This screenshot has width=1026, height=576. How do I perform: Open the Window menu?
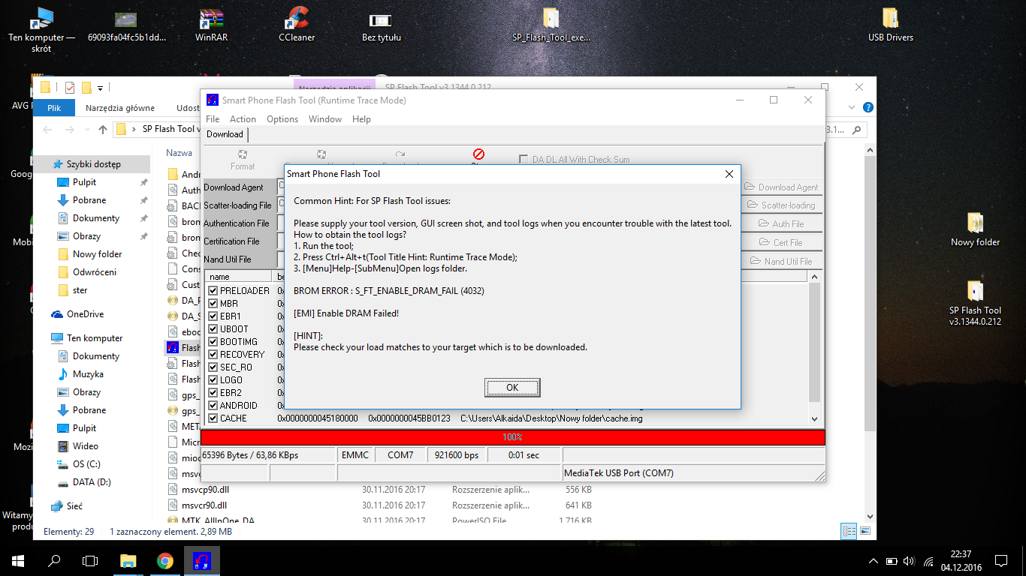(325, 119)
